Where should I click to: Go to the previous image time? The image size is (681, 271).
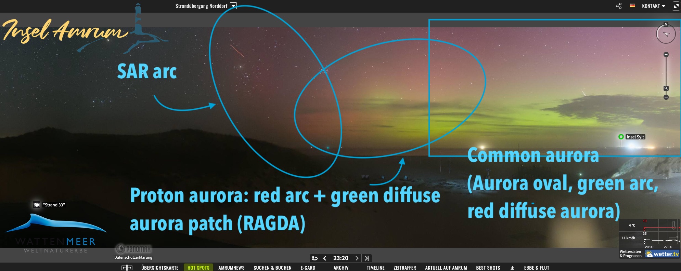(325, 258)
